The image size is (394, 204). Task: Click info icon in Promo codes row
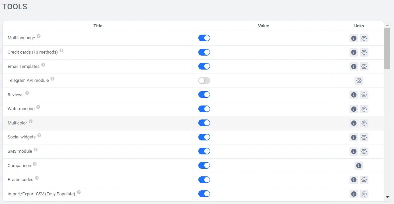(x=354, y=180)
